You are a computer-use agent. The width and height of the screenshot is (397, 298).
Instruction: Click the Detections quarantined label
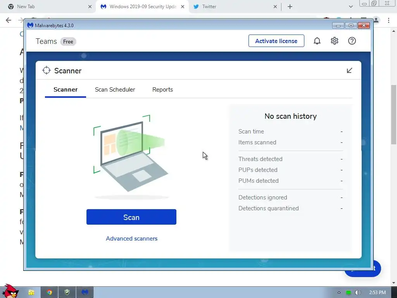coord(268,208)
